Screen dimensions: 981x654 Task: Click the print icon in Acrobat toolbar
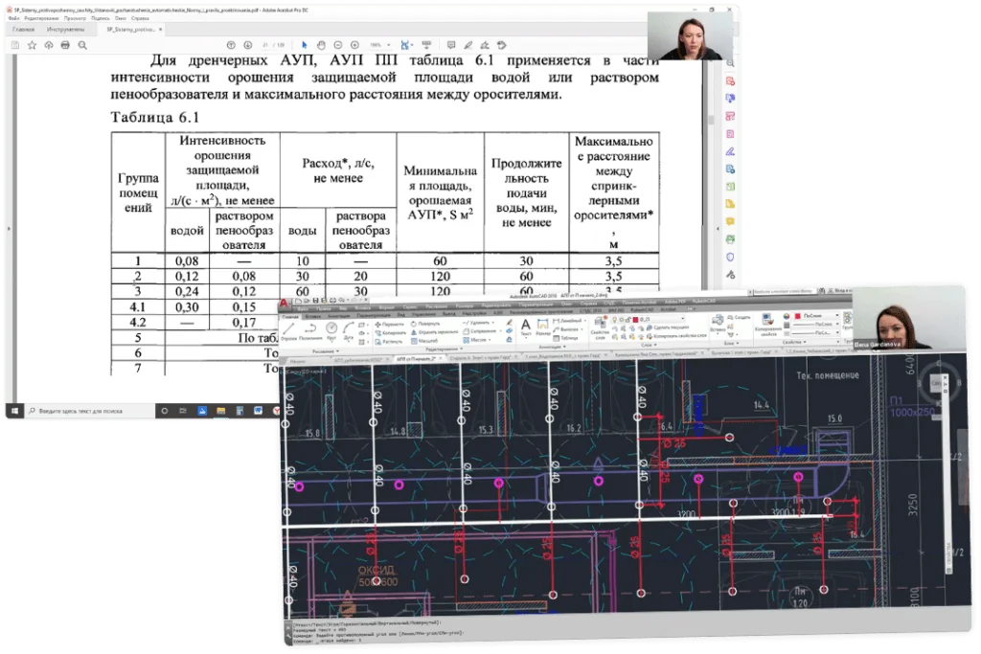[65, 45]
